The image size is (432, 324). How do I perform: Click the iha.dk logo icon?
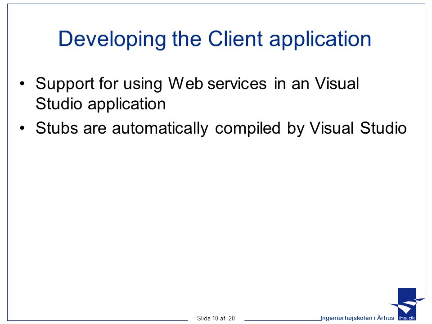tap(407, 304)
